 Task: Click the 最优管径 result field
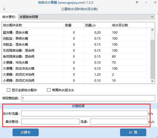[50, 122]
